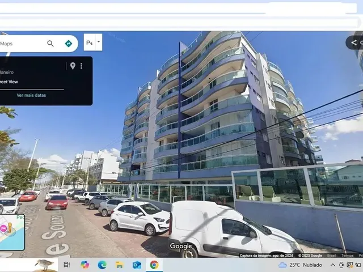Click the bird image in the taskbar search area
Image resolution: width=363 pixels, height=272 pixels.
click(44, 265)
